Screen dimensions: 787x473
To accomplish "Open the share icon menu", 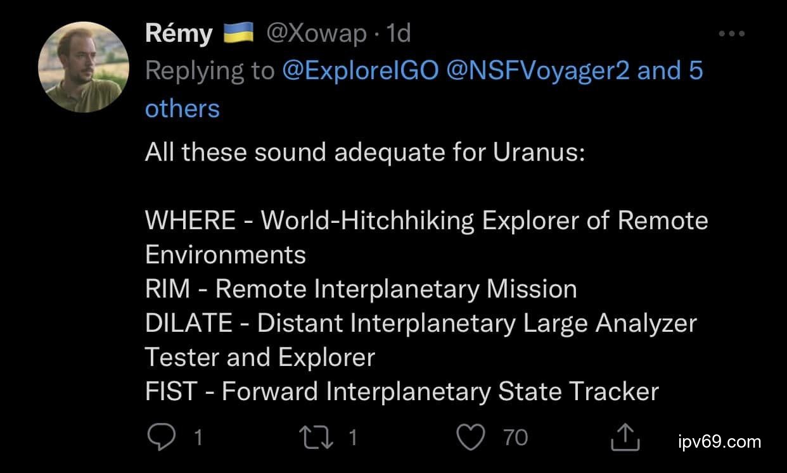I will tap(624, 437).
